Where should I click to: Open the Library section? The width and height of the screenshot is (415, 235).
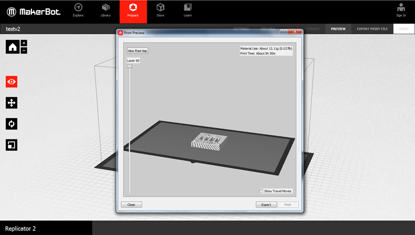106,10
